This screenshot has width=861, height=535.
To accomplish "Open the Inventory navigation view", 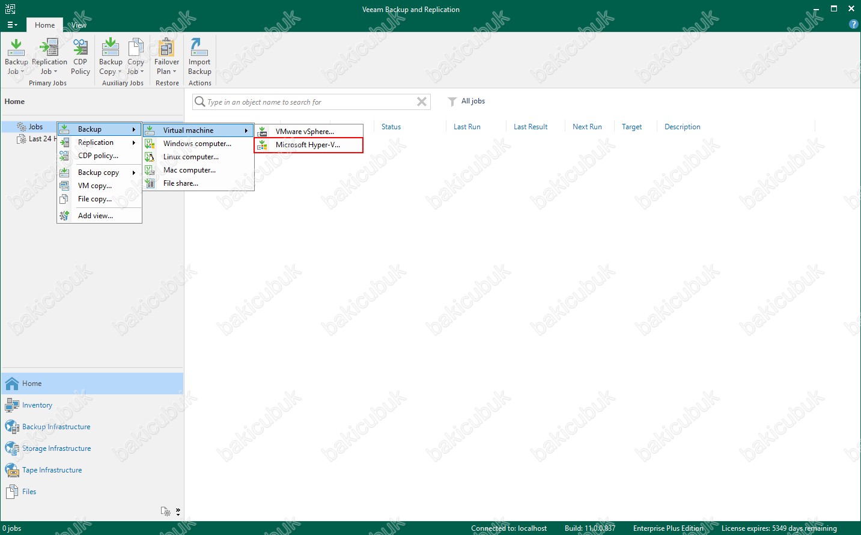I will [x=93, y=405].
